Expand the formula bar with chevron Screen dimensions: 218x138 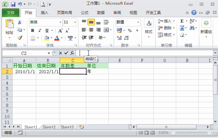(x=215, y=53)
